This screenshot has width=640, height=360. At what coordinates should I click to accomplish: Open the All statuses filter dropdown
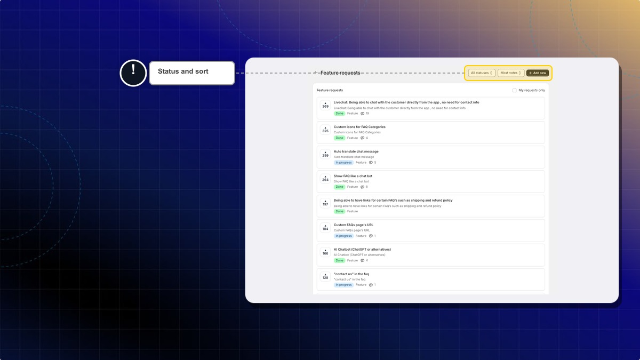482,73
